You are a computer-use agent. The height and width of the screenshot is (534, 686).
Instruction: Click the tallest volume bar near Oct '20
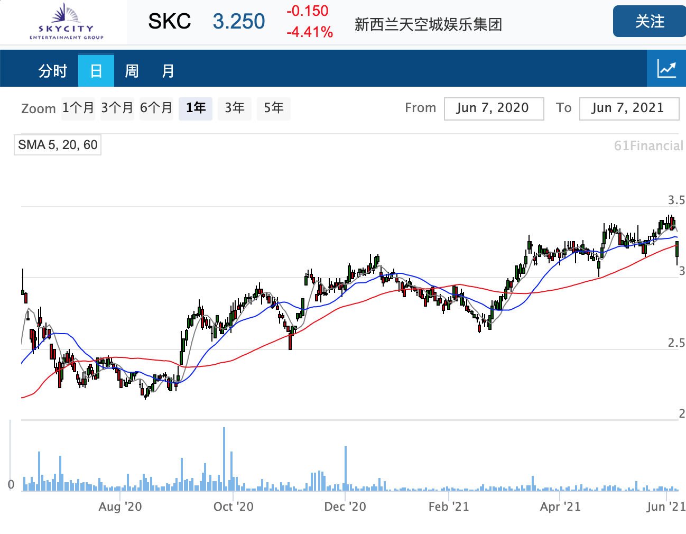(x=224, y=459)
